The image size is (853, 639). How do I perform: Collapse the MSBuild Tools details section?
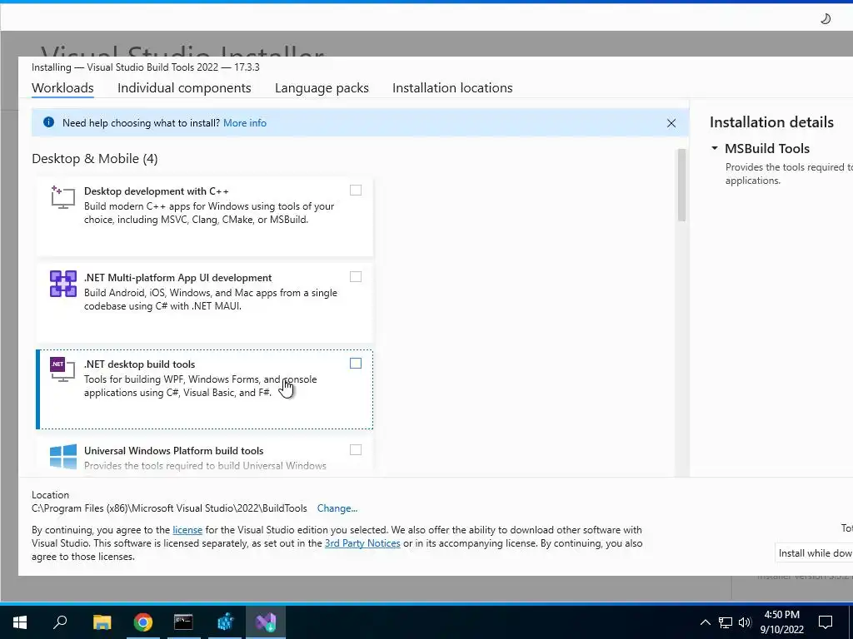point(715,148)
